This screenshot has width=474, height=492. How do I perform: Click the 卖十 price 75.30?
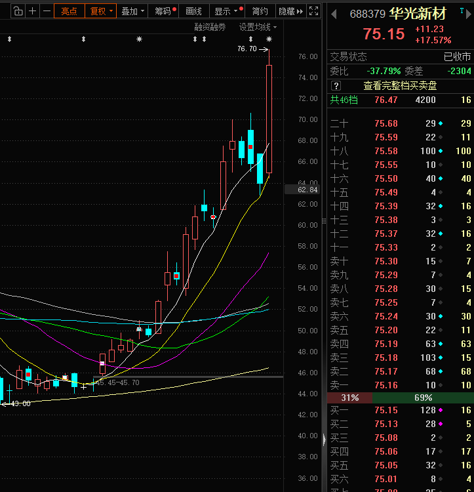click(386, 261)
